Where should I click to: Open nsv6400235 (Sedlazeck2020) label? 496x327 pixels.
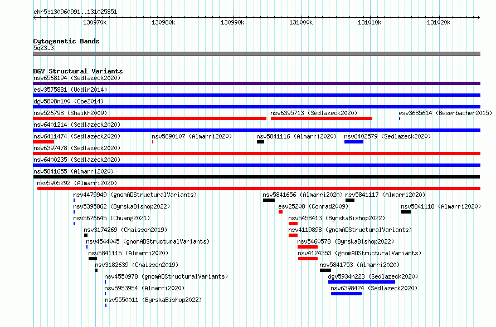click(x=77, y=160)
